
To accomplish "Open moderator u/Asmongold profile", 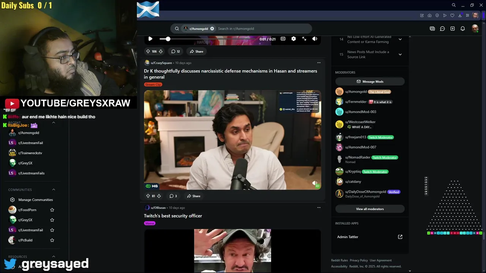I will coord(356,92).
